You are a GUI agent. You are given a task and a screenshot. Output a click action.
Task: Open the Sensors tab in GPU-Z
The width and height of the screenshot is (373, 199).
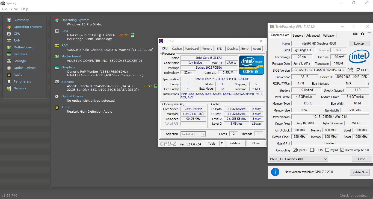(x=298, y=36)
